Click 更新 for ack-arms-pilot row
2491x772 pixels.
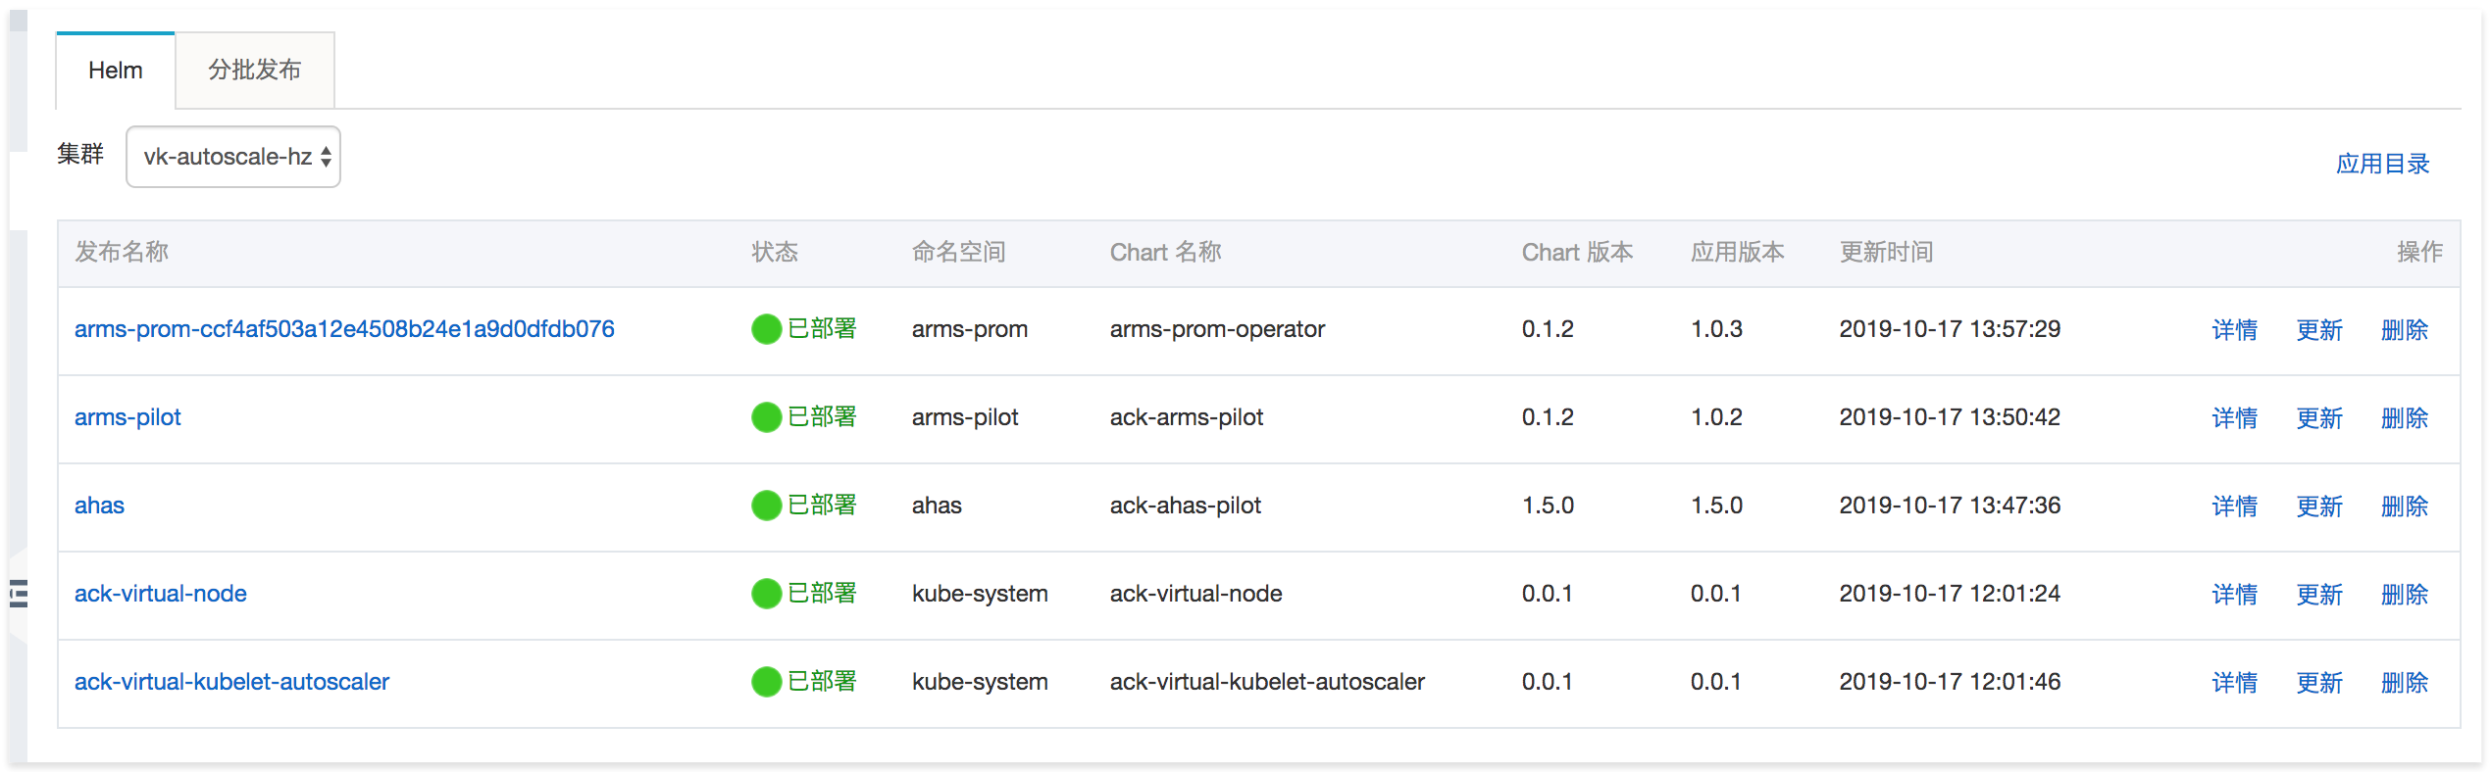2319,418
